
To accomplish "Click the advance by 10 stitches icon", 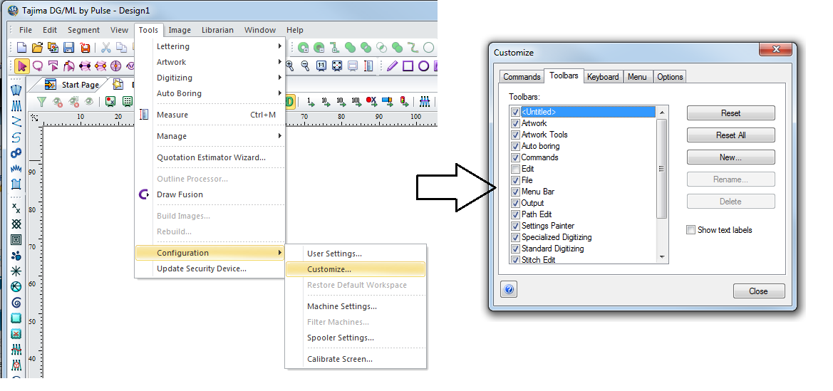I will coord(326,101).
